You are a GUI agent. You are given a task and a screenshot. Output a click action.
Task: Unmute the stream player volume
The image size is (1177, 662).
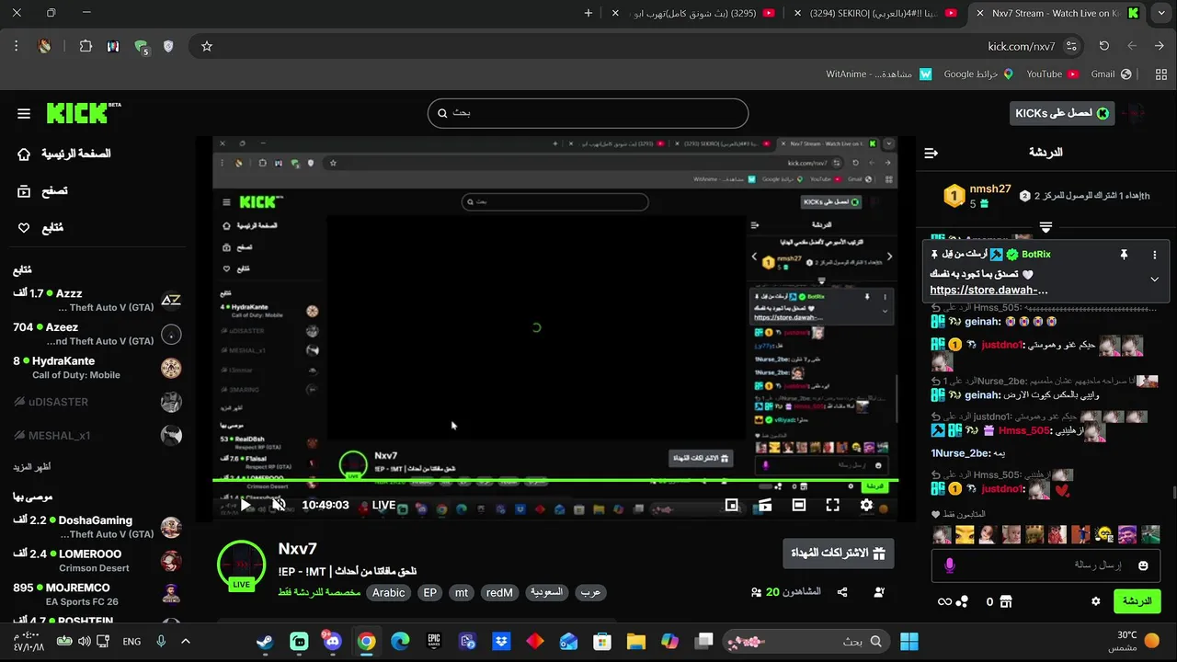click(x=280, y=505)
